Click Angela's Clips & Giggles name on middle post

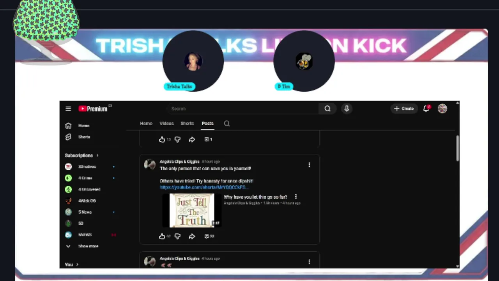(x=179, y=162)
